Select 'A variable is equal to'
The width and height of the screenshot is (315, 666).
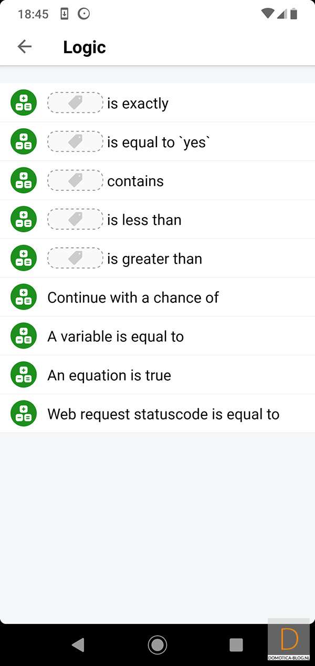coord(115,336)
